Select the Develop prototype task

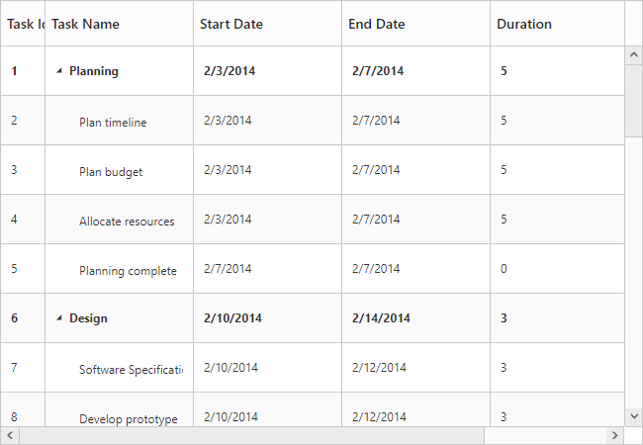(129, 419)
